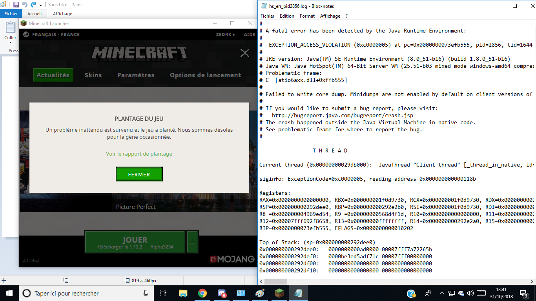Open the Format menu in Bloc-notes

pyautogui.click(x=307, y=16)
